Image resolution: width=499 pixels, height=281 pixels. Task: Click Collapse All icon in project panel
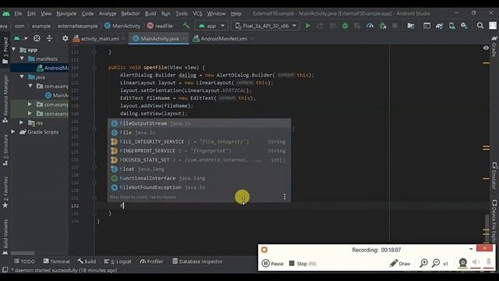coord(49,38)
